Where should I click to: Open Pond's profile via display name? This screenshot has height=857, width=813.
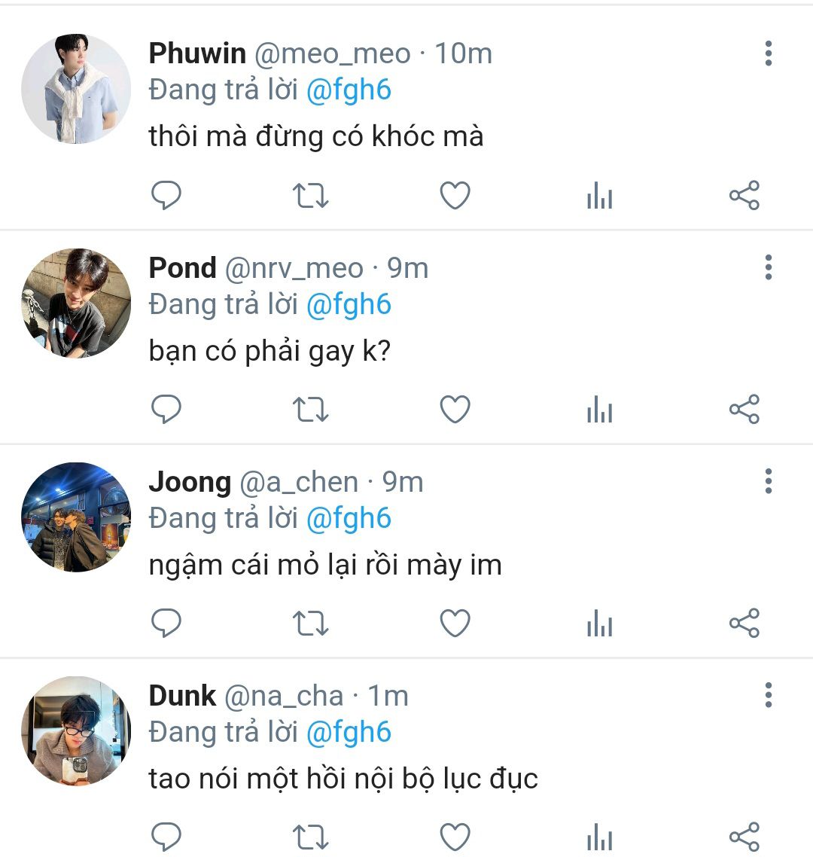183,267
